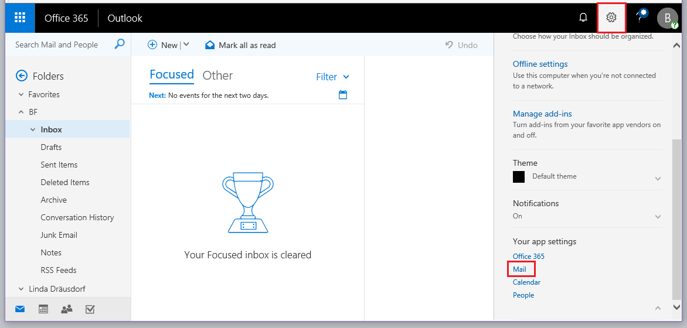Open People icon in bottom navigation bar
This screenshot has width=687, height=328.
coord(67,309)
